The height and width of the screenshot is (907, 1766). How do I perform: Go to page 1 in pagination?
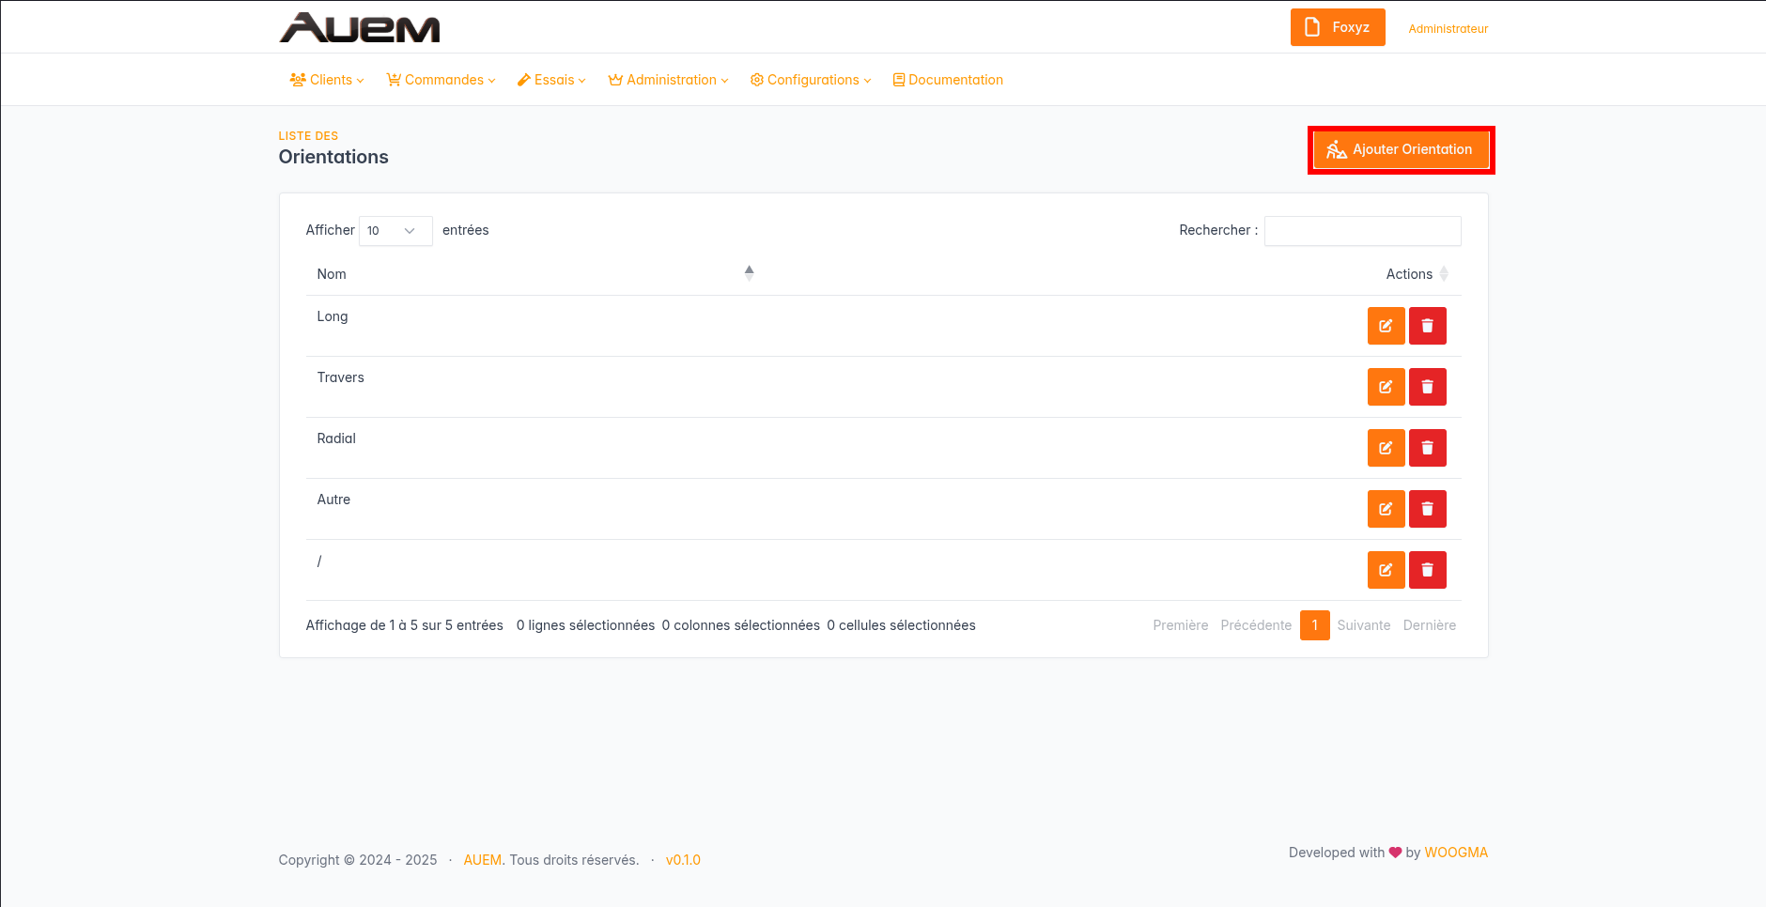tap(1314, 625)
